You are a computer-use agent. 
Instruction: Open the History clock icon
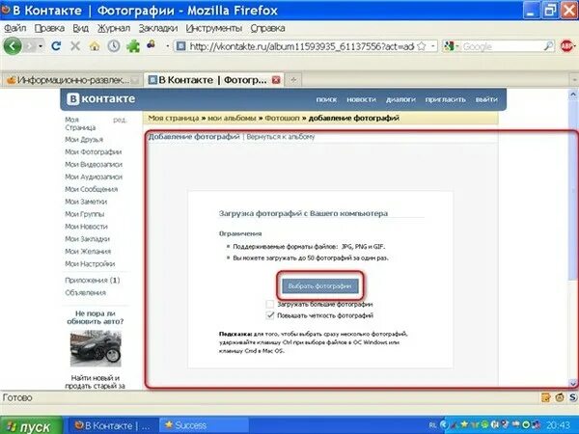(x=114, y=46)
